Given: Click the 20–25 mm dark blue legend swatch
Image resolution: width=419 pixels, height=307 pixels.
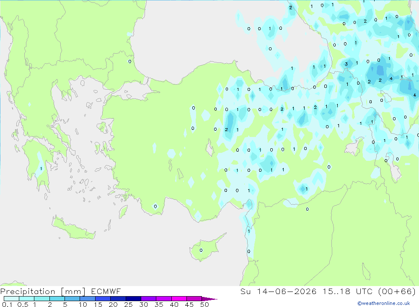Looking at the screenshot, I should point(118,299).
